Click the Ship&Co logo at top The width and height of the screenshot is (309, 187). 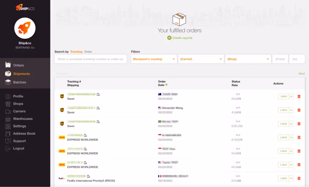25,8
